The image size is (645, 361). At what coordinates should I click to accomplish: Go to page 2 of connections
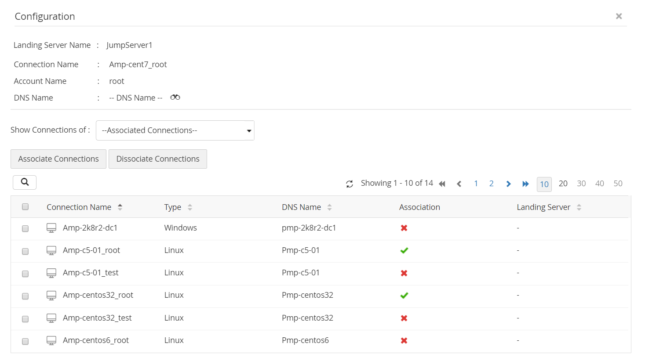(x=492, y=184)
